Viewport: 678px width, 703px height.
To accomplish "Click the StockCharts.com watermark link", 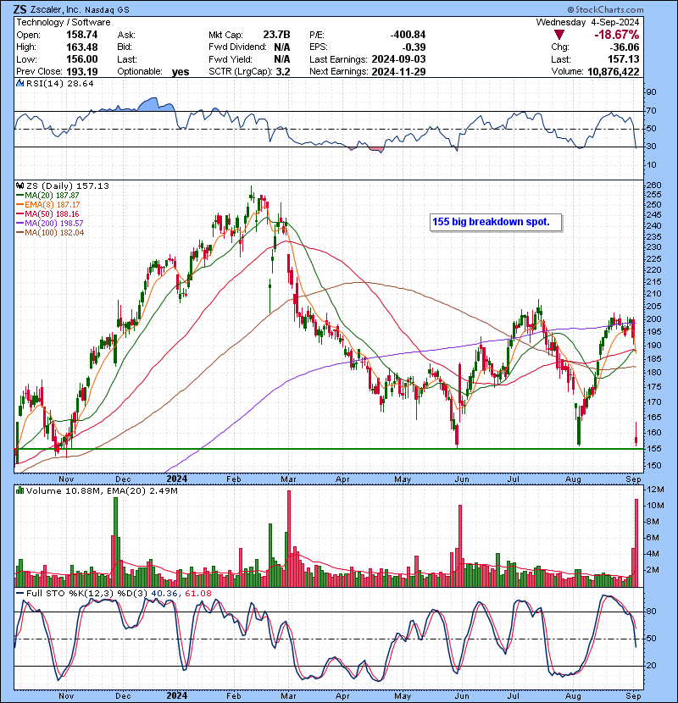I will click(x=605, y=9).
